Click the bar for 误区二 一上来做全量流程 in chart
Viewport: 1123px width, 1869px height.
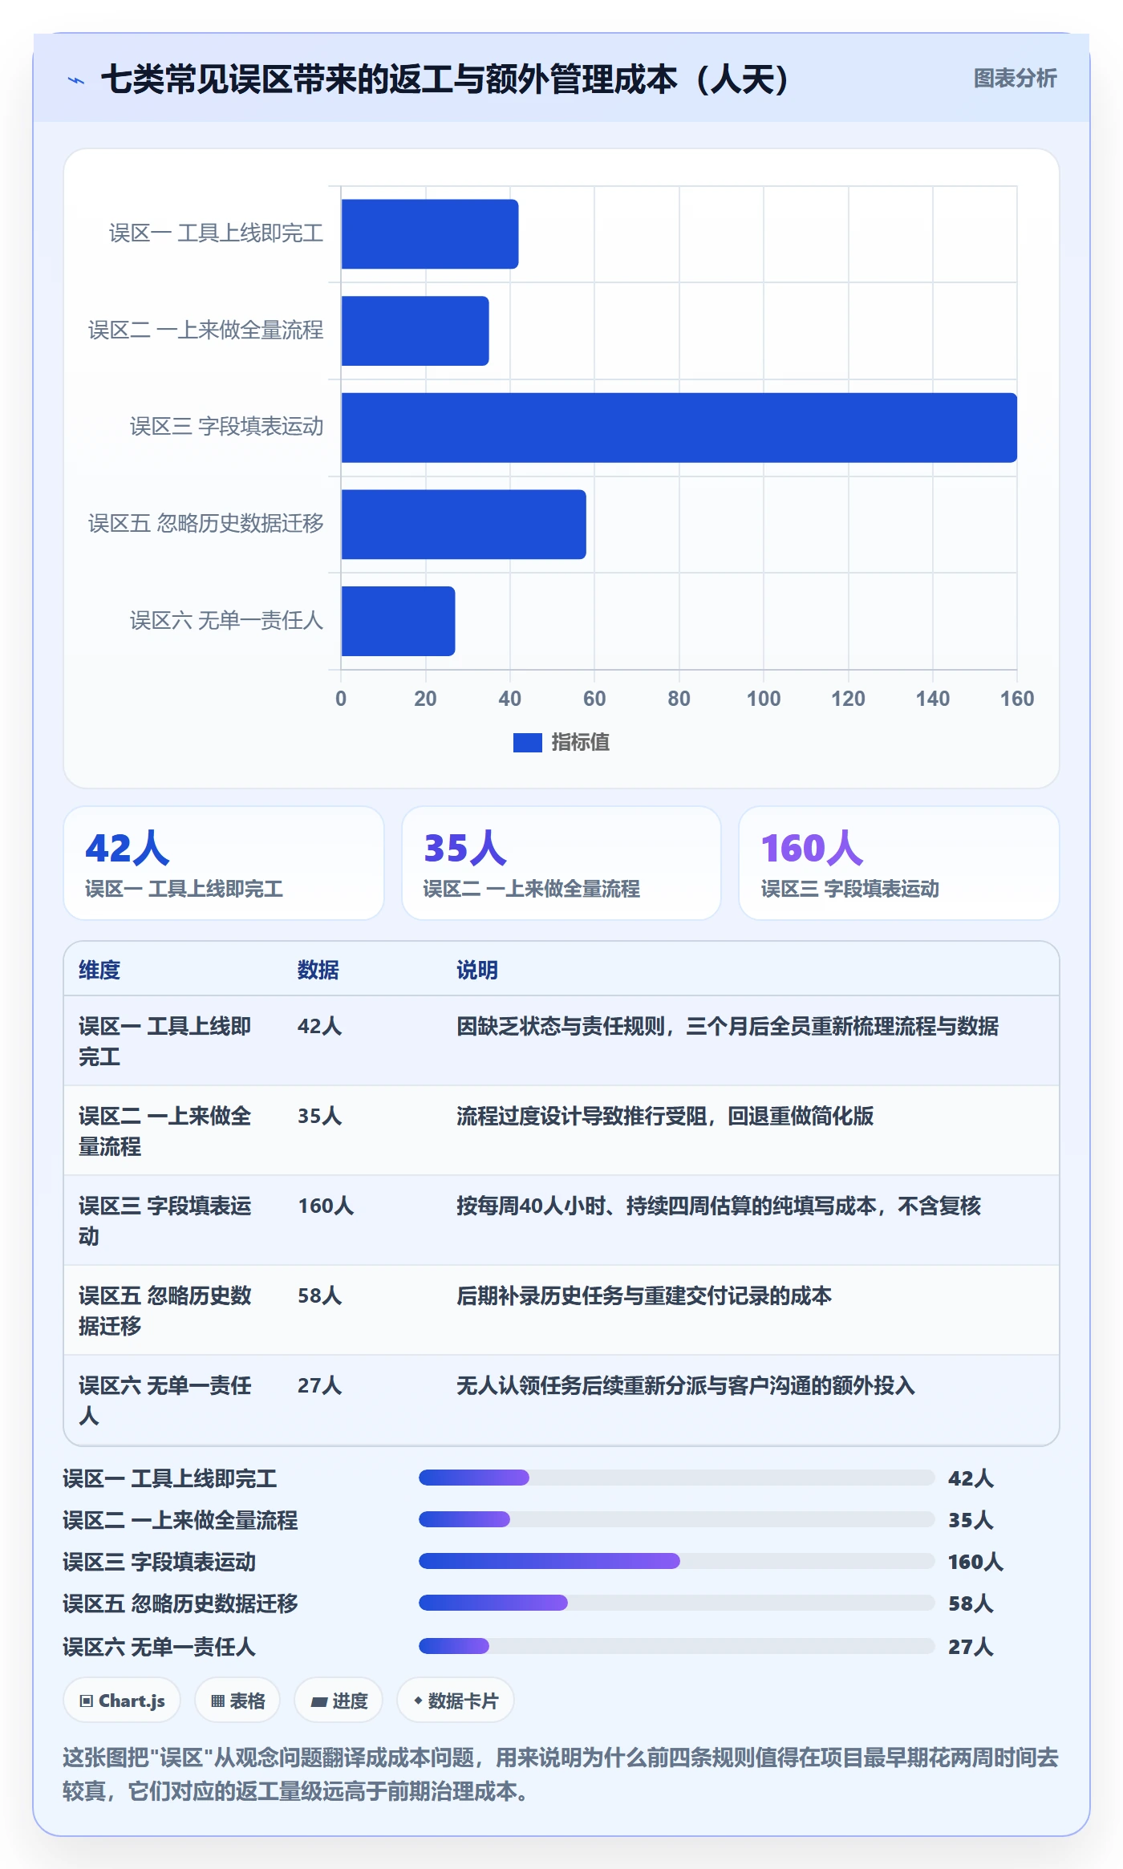415,330
